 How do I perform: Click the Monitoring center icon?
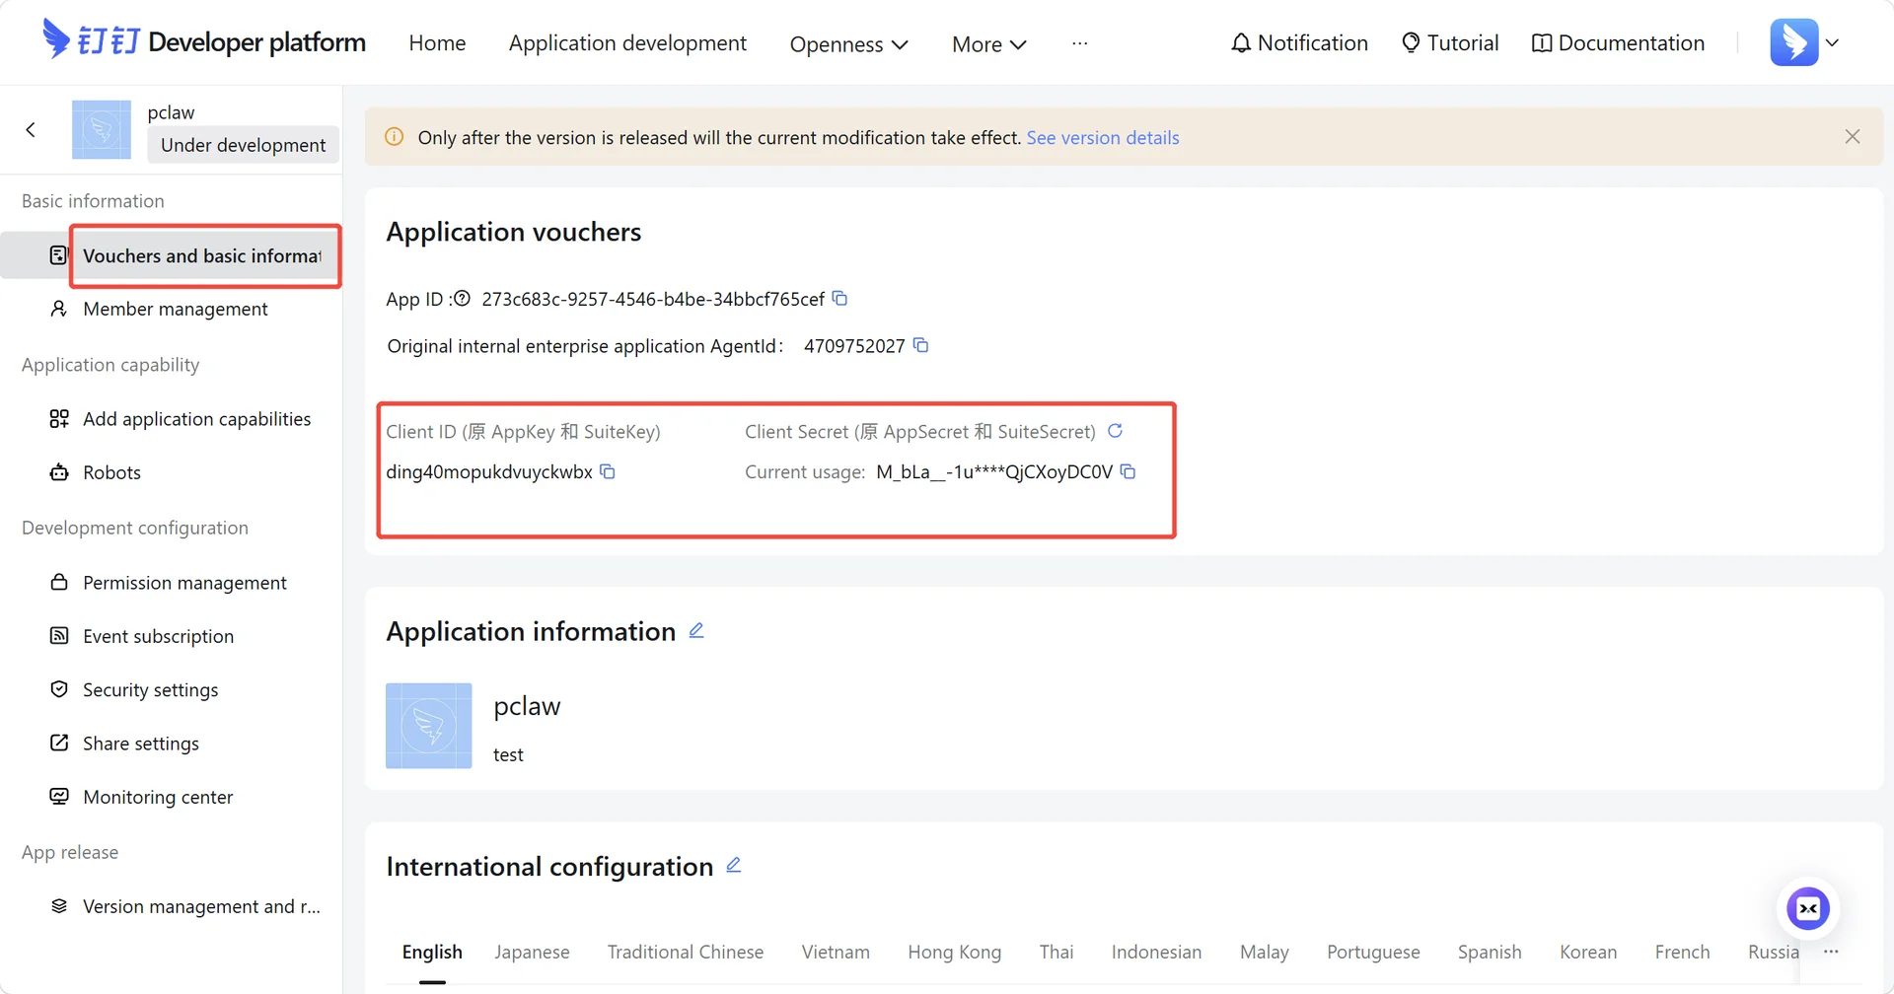coord(59,796)
